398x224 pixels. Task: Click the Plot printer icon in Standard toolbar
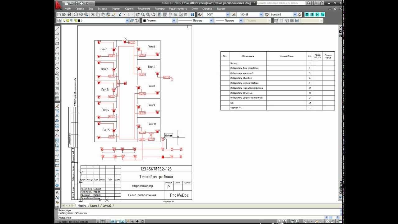point(76,14)
